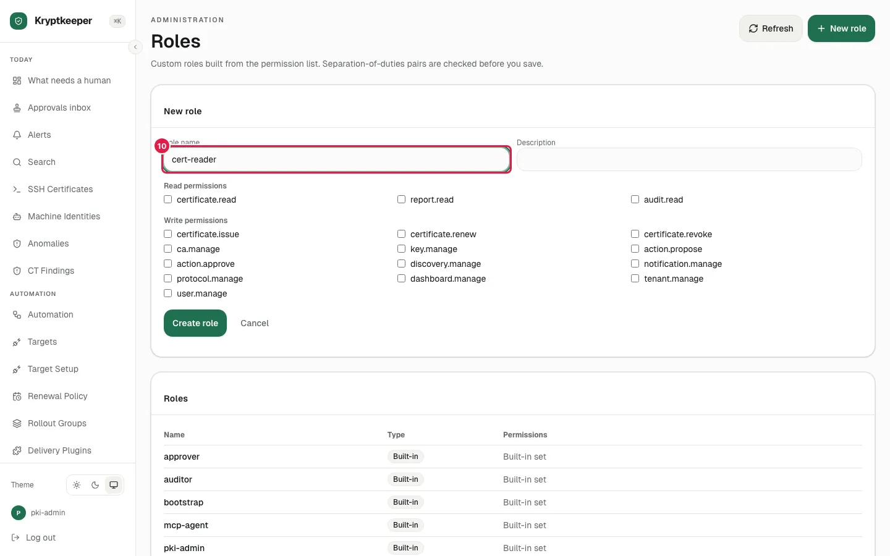Image resolution: width=890 pixels, height=556 pixels.
Task: Toggle the tenant.manage checkbox
Action: pyautogui.click(x=635, y=279)
